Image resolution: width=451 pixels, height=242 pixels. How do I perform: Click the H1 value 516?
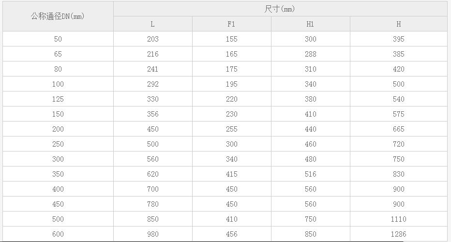[310, 174]
